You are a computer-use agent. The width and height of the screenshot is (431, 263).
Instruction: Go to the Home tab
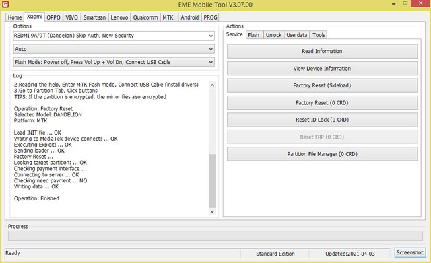click(x=15, y=17)
